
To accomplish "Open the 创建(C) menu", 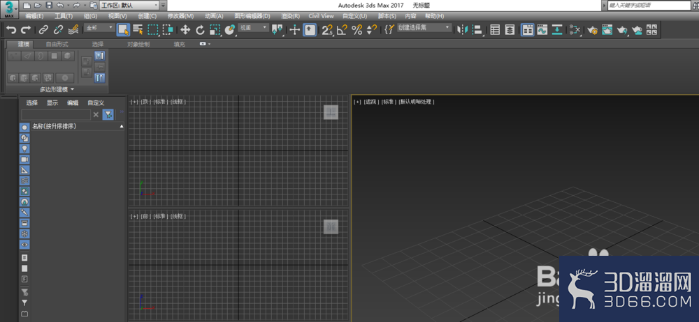I will click(x=147, y=16).
